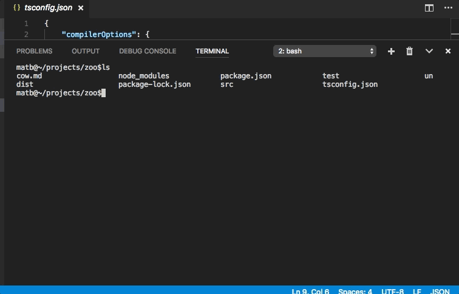
Task: Click 'Ln 9, Col 6' in status bar
Action: pyautogui.click(x=310, y=292)
